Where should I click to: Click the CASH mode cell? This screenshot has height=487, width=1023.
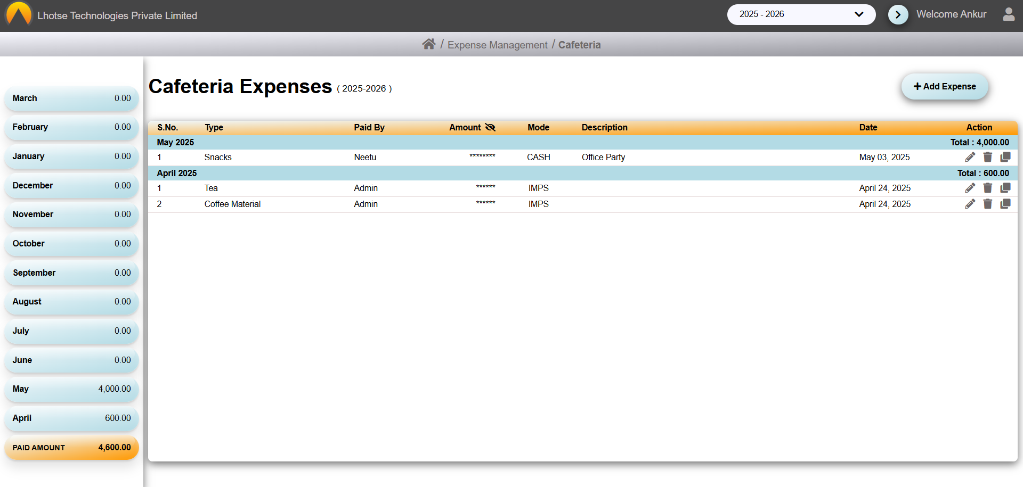pyautogui.click(x=539, y=158)
